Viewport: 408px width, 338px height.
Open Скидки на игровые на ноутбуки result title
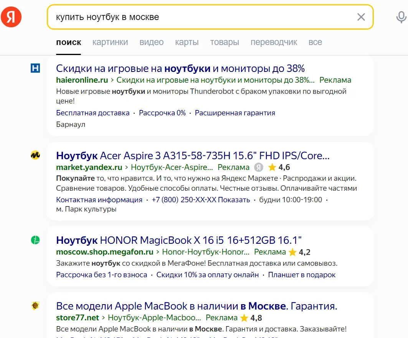point(180,68)
